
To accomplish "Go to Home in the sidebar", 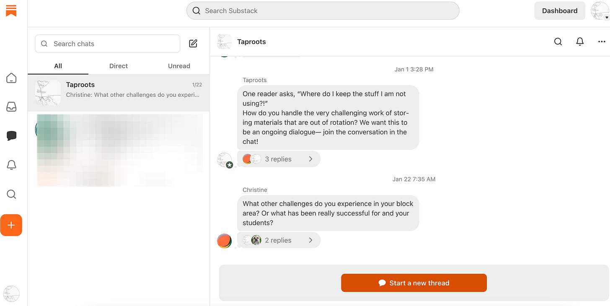I will (x=11, y=78).
